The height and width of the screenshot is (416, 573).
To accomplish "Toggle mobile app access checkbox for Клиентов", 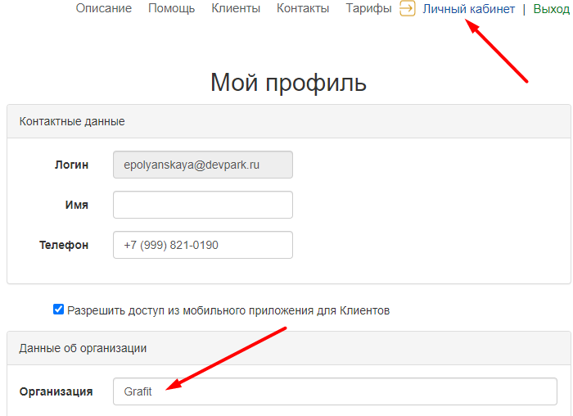I will click(x=58, y=310).
